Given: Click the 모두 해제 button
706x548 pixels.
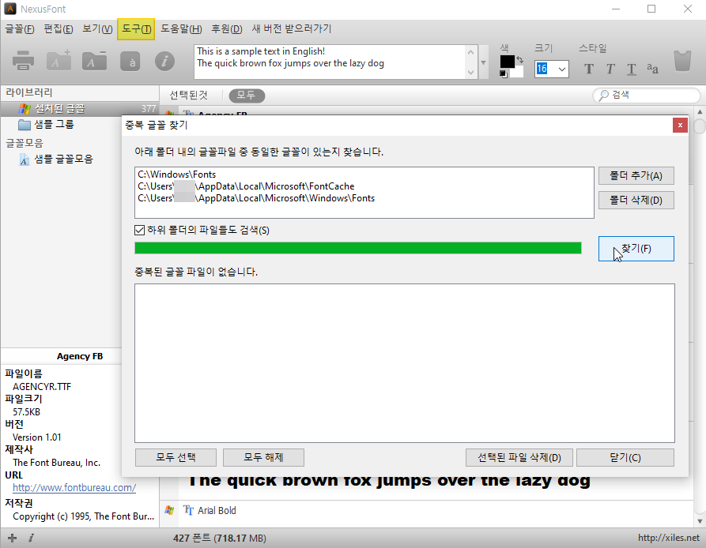Looking at the screenshot, I should tap(263, 458).
